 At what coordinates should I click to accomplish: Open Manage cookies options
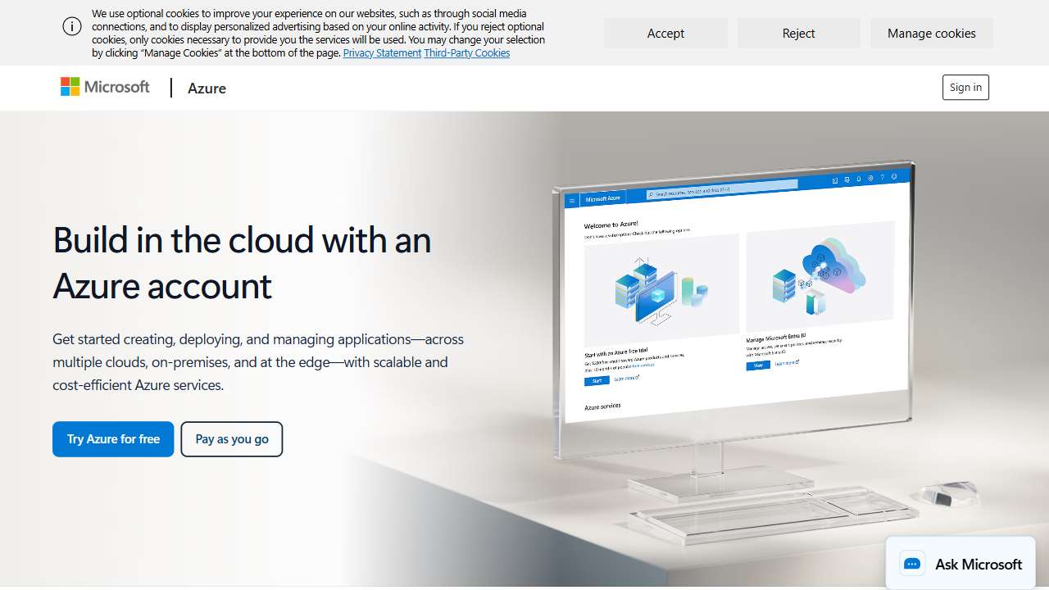point(931,33)
